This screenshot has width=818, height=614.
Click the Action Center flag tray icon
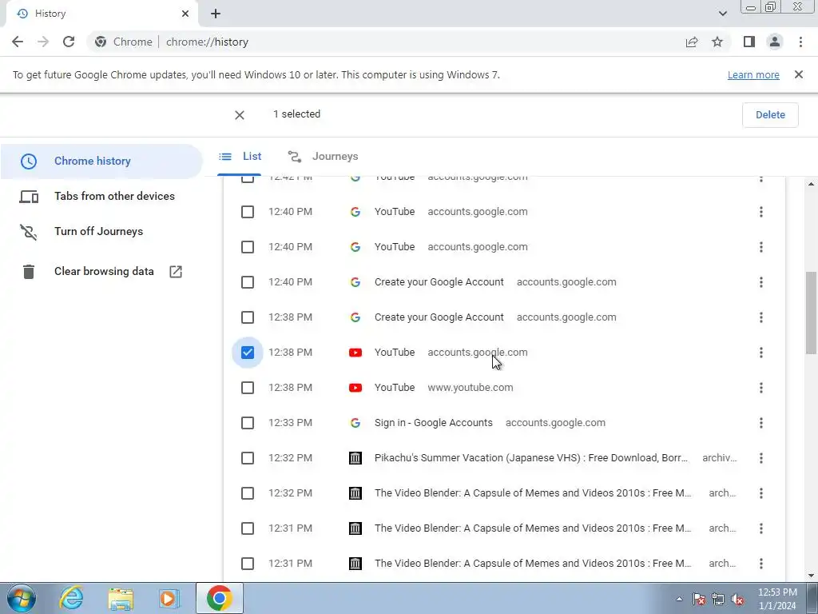click(699, 599)
